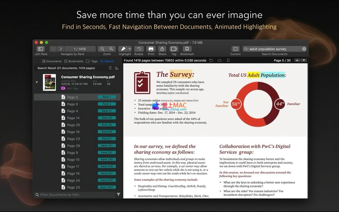339x212 pixels.
Task: Click the Filter Documents by Path field
Action: click(75, 195)
